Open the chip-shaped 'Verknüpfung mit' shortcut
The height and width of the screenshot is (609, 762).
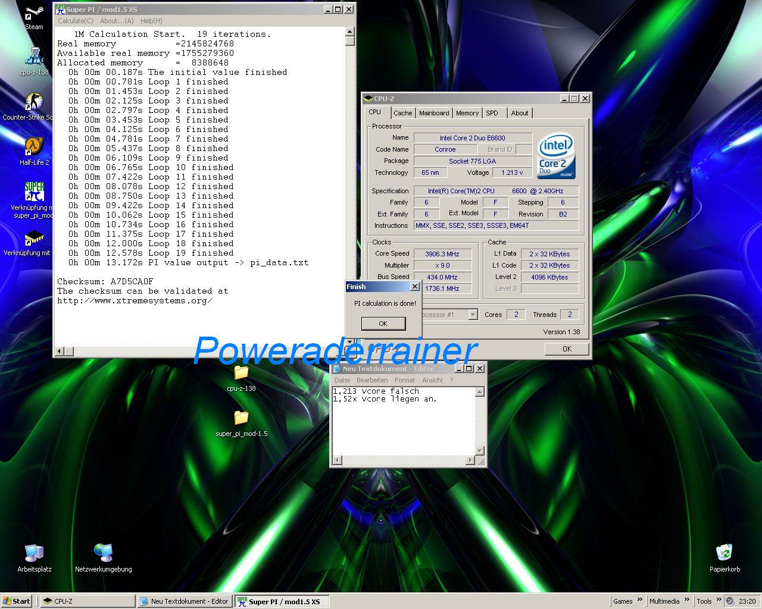pyautogui.click(x=34, y=238)
